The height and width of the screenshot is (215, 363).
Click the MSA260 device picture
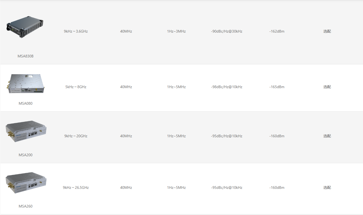click(26, 183)
